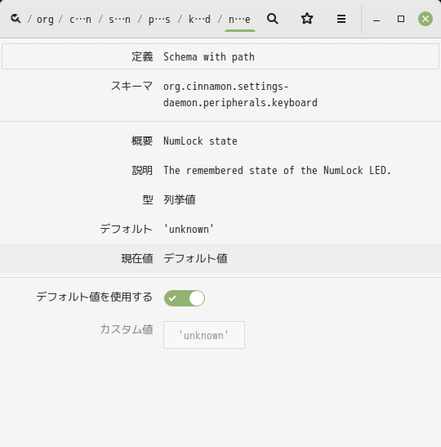Click the 'NumLock state' summary text
The image size is (441, 447).
coord(200,141)
